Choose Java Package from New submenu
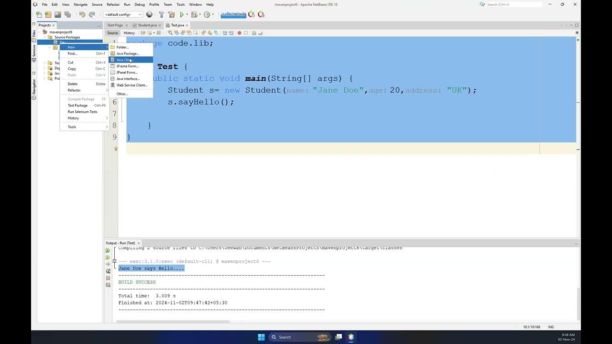 point(131,54)
